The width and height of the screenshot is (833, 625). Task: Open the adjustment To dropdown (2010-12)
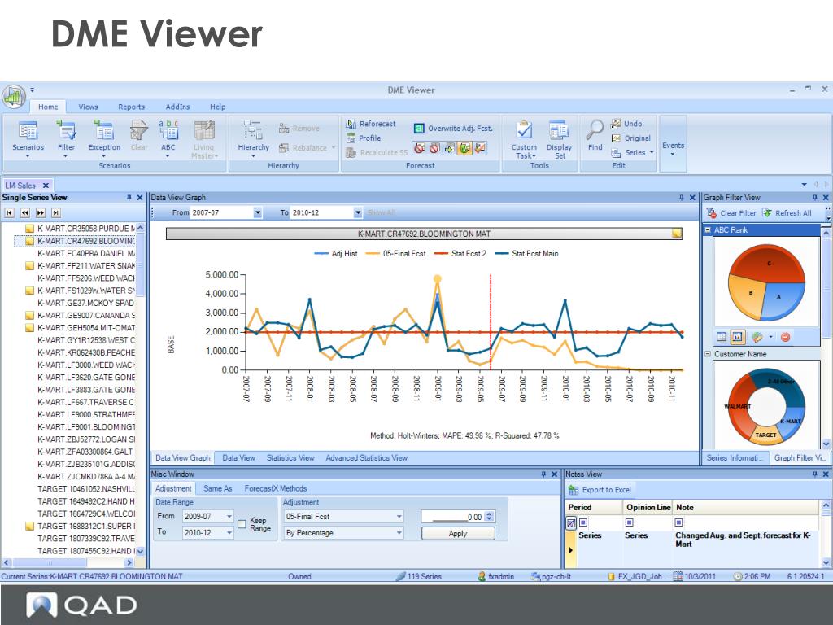pyautogui.click(x=229, y=532)
